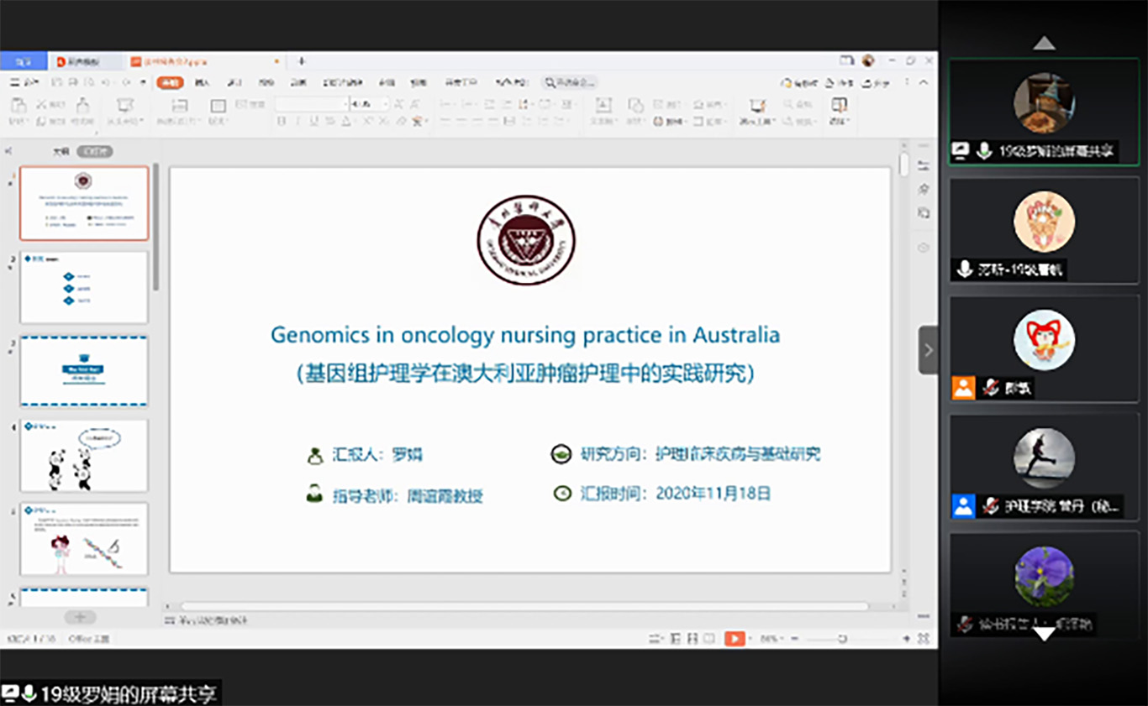The height and width of the screenshot is (706, 1148).
Task: Click the search box in the ribbon
Action: 570,82
